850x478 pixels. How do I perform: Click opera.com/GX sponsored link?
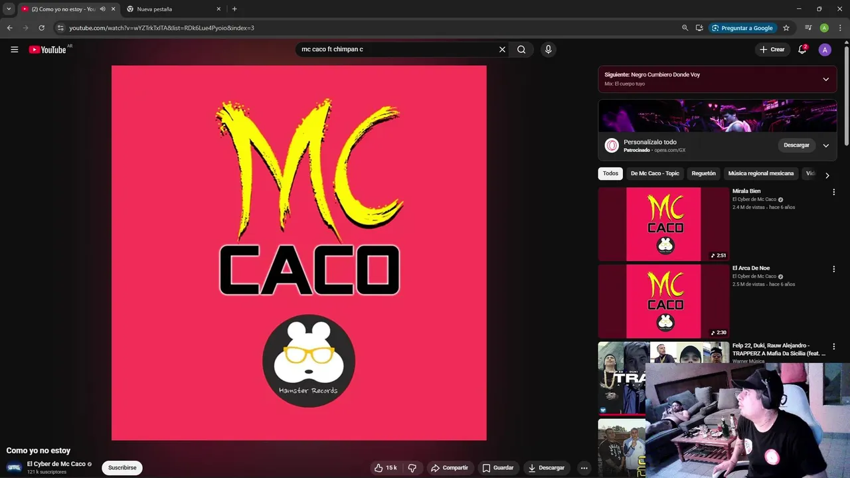pos(669,151)
